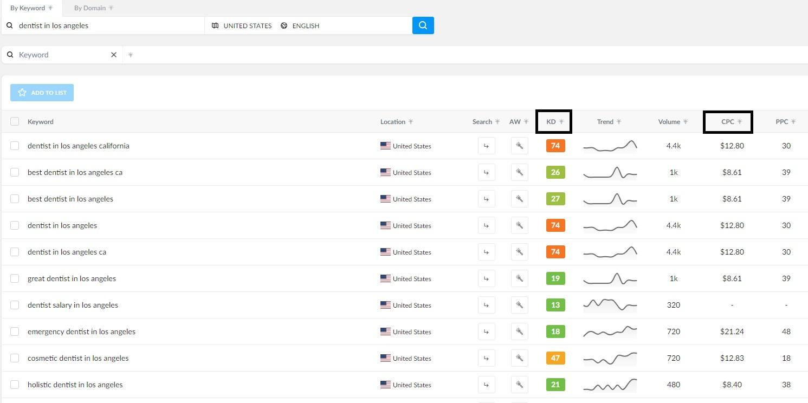Click AW wand icon for 'best dentist in los angeles' row
Screen dimensions: 808x403
click(519, 199)
